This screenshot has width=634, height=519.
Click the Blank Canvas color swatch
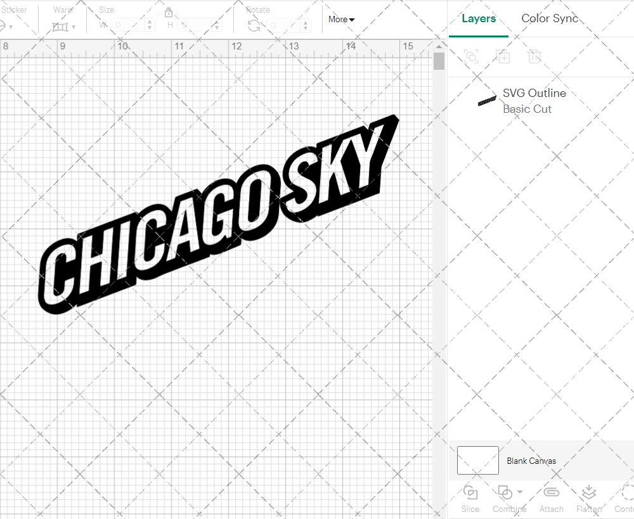click(x=477, y=461)
